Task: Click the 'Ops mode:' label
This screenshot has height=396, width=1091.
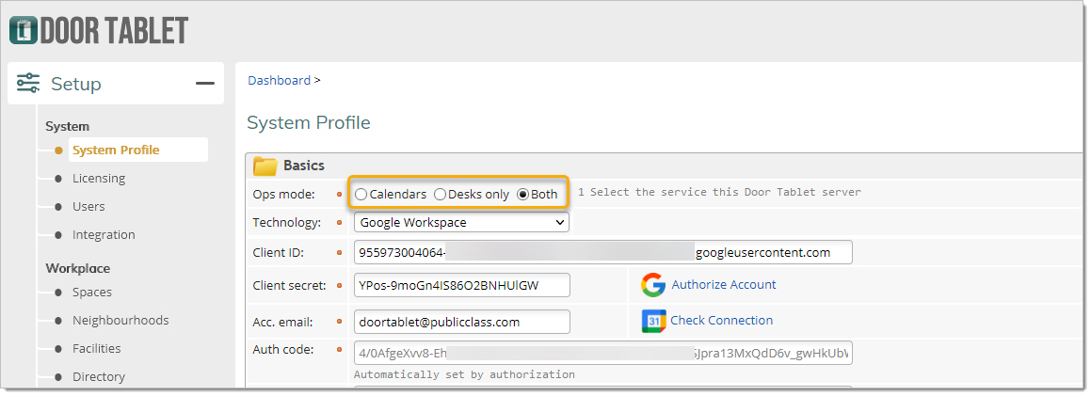Action: point(284,194)
